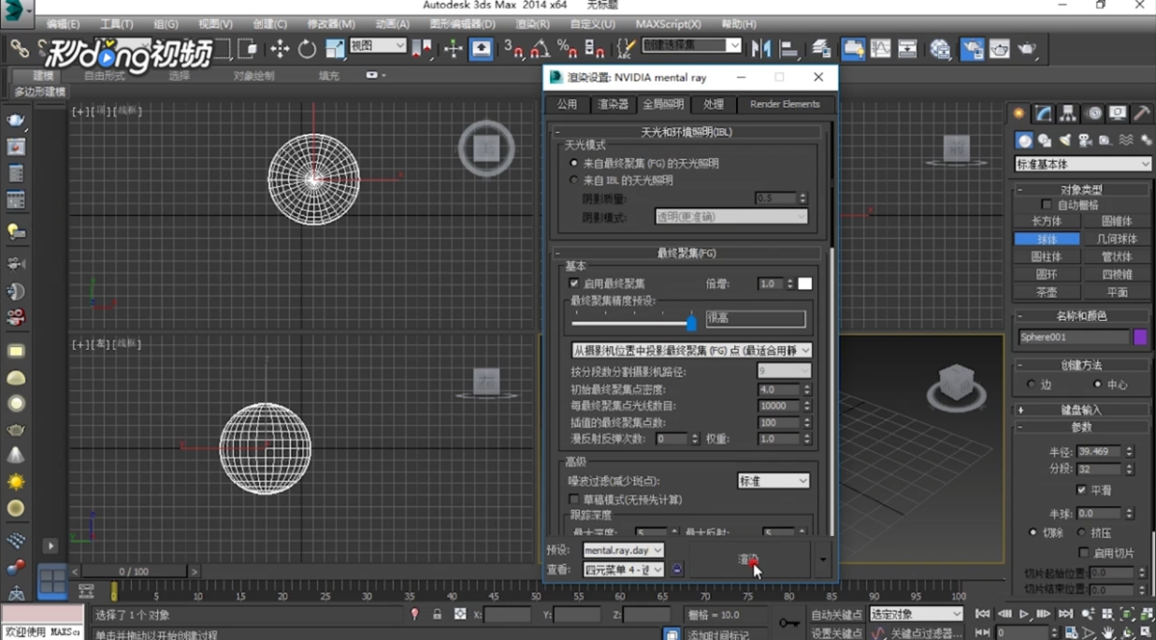Select the Geometry category icon
Screen dimensions: 1156x640
click(x=1024, y=140)
